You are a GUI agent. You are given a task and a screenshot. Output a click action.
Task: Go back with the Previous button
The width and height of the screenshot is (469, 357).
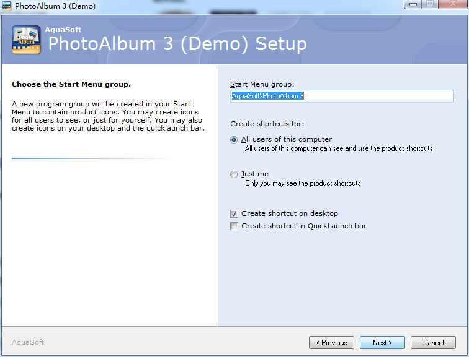click(x=331, y=342)
